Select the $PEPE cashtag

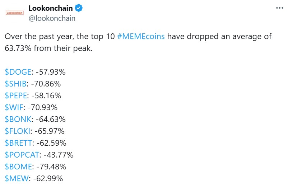[16, 95]
